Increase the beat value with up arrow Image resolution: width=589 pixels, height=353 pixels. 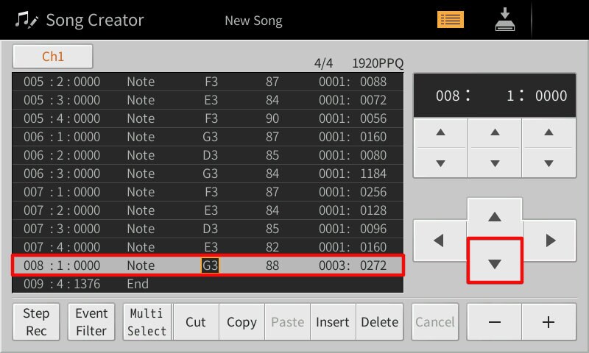coord(495,132)
